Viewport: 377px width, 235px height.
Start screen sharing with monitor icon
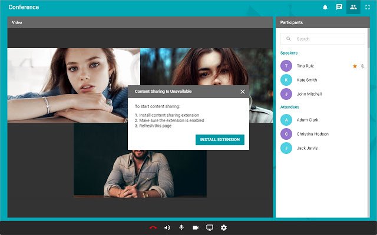210,227
